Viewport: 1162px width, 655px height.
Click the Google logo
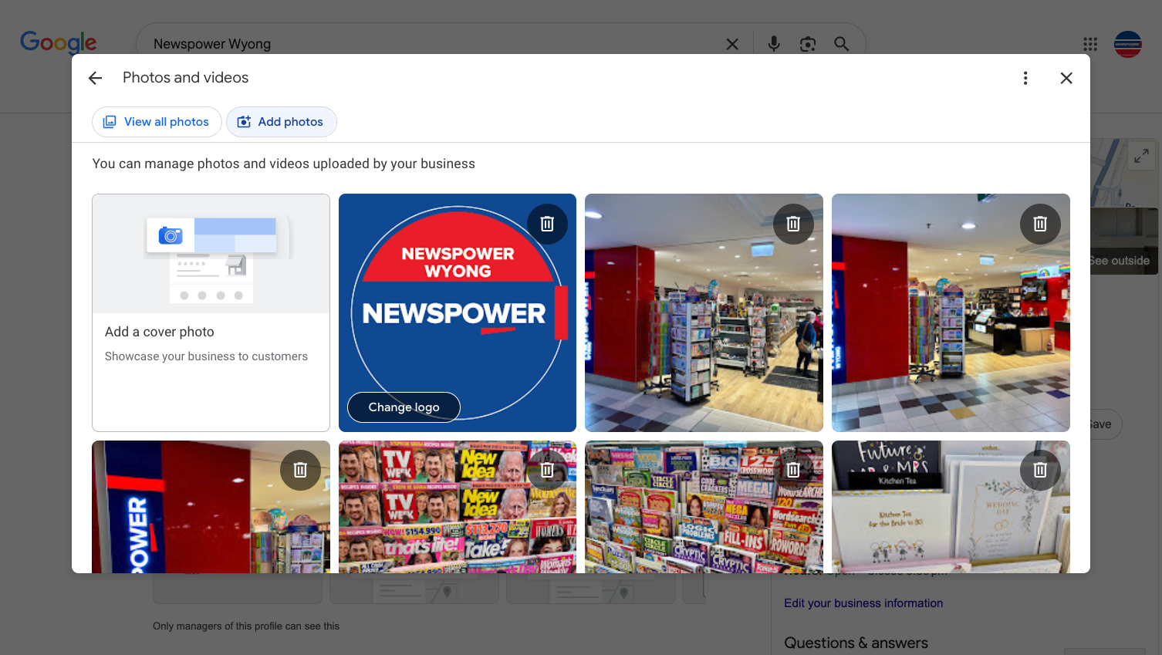click(x=59, y=42)
